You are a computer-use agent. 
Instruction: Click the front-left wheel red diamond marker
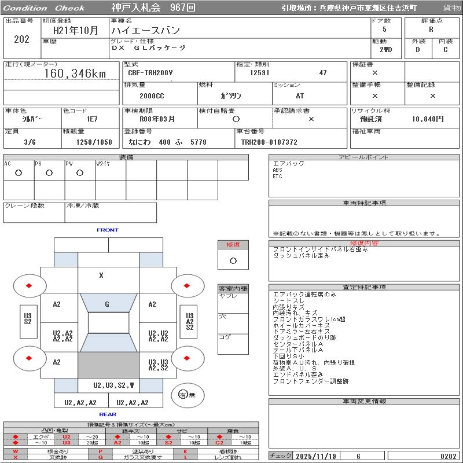[x=29, y=285]
